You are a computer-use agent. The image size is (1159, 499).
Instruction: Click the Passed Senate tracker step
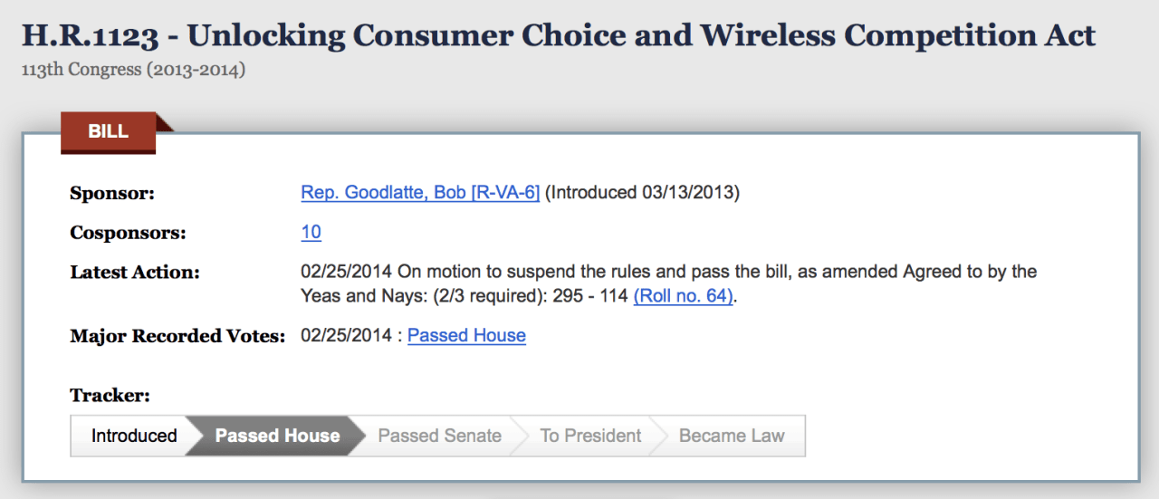tap(439, 436)
